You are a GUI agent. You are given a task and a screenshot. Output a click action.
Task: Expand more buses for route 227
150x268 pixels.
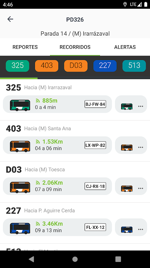tap(131, 227)
